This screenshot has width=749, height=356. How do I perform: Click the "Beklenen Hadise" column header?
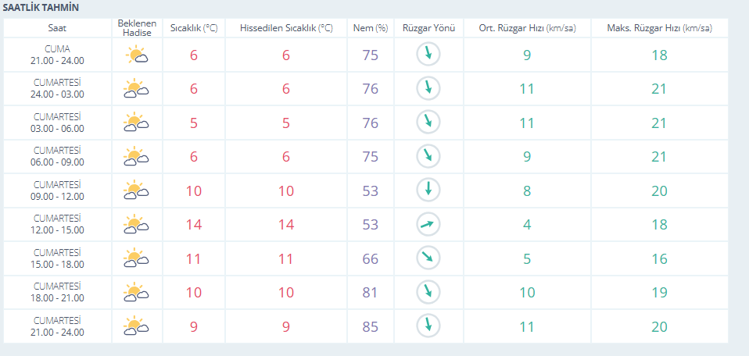pos(137,28)
